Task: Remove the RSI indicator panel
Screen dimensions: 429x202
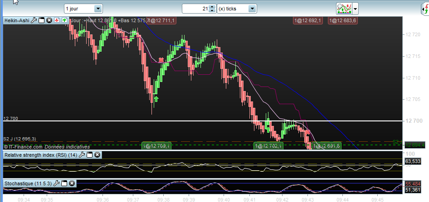Action: tap(97, 155)
